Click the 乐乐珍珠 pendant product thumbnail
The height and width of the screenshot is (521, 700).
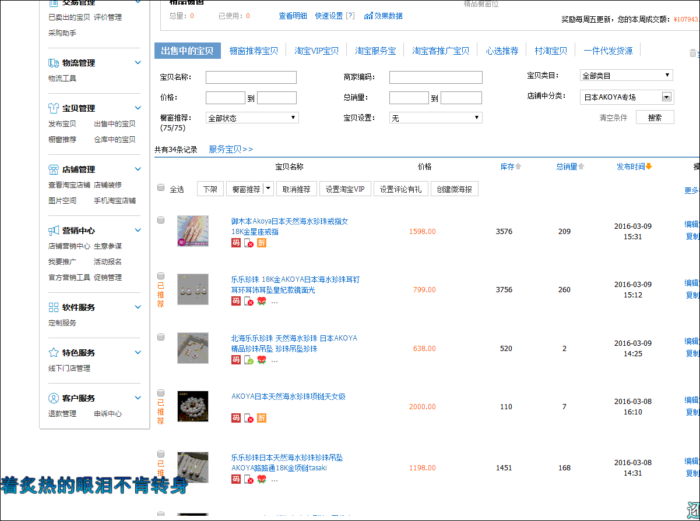pyautogui.click(x=192, y=467)
